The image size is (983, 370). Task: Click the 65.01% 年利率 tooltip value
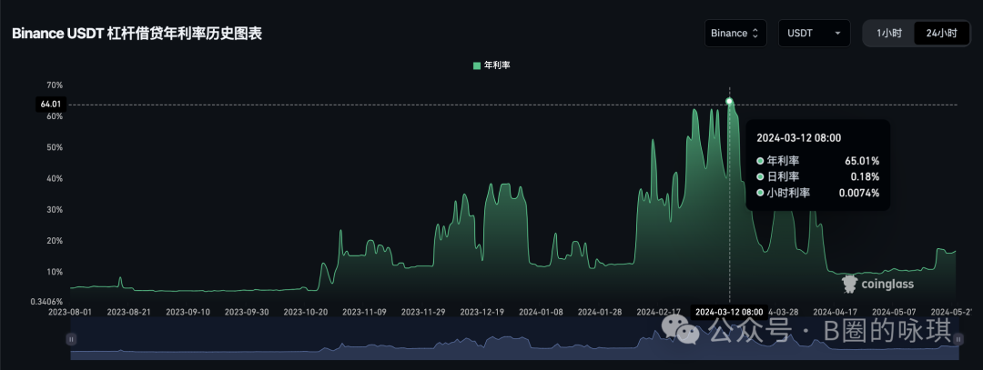click(x=862, y=161)
